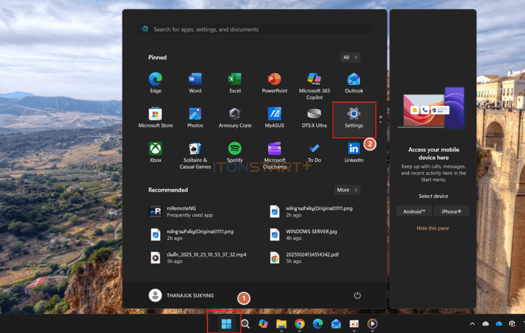
Task: Open the THANAJUK SUKYING user account menu
Action: point(181,296)
